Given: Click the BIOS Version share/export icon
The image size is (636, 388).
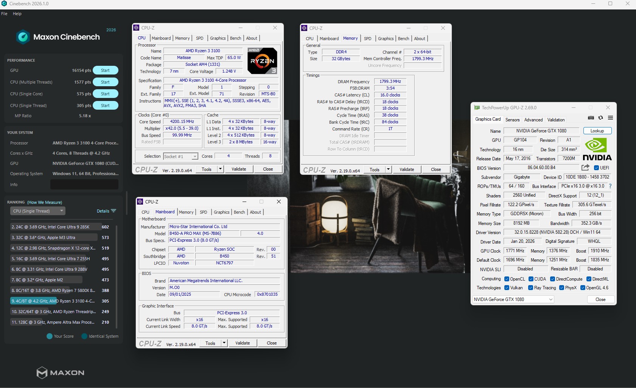Looking at the screenshot, I should tap(586, 168).
